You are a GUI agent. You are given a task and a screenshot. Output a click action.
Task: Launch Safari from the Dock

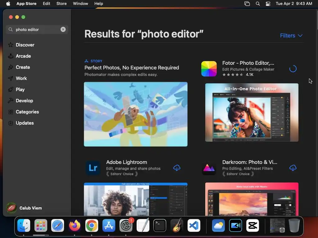coord(57,226)
